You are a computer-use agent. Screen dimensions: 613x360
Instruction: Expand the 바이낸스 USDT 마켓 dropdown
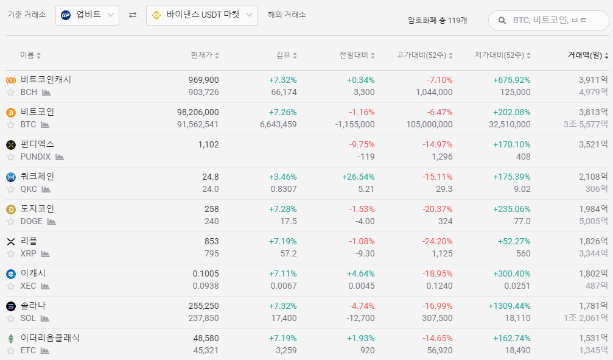201,15
